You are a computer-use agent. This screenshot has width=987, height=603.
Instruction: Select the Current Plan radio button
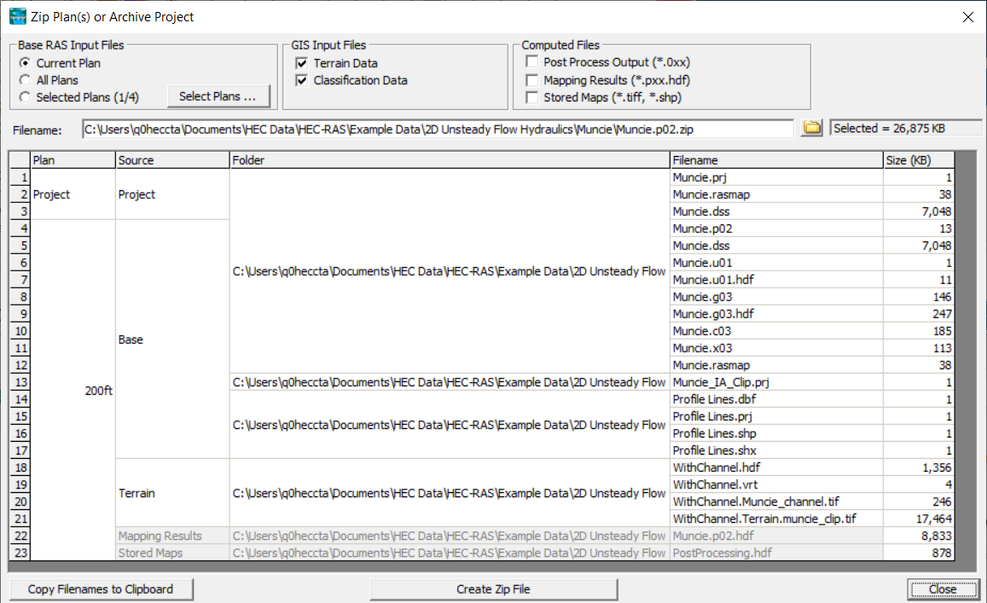[26, 63]
